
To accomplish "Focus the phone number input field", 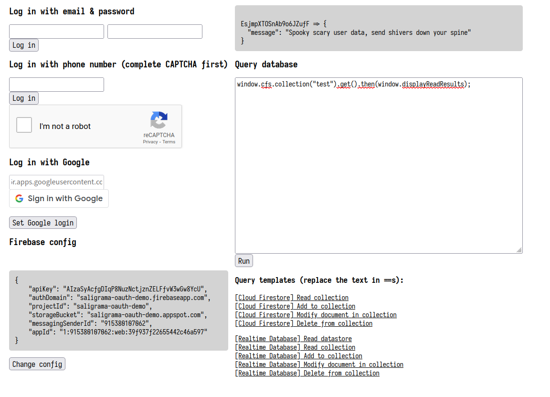I will pos(56,85).
